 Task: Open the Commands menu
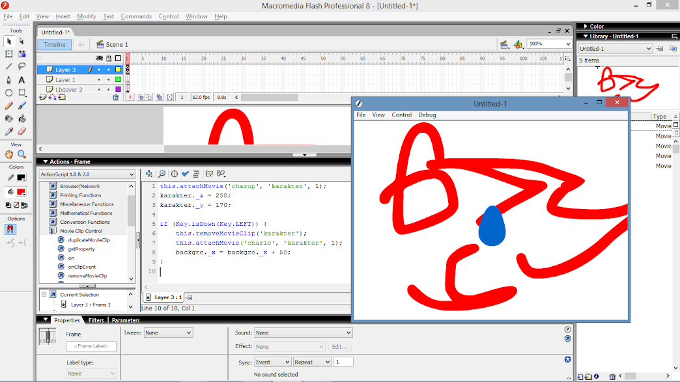(x=136, y=16)
